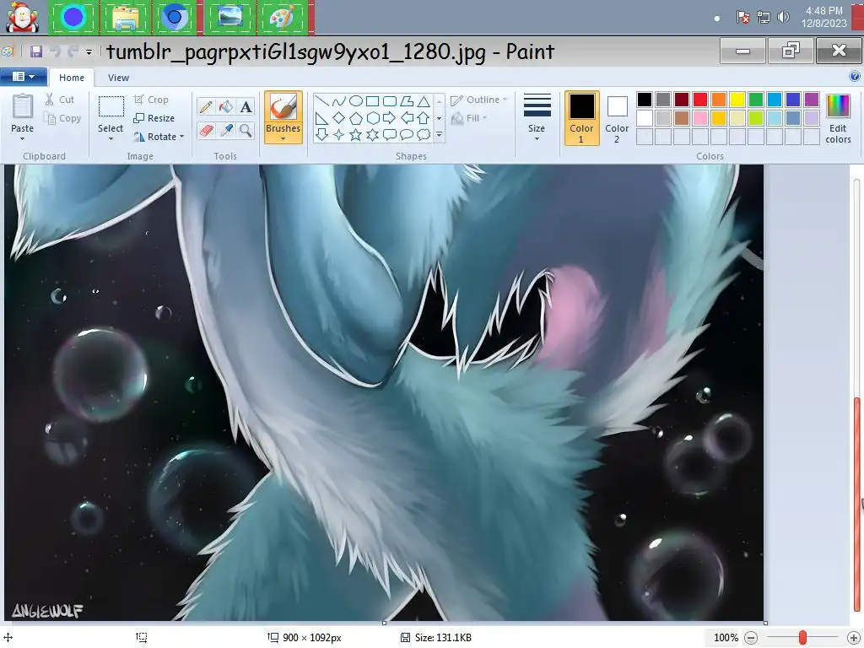Choose the Cloud callout shape
Viewport: 864px width, 648px height.
click(424, 134)
